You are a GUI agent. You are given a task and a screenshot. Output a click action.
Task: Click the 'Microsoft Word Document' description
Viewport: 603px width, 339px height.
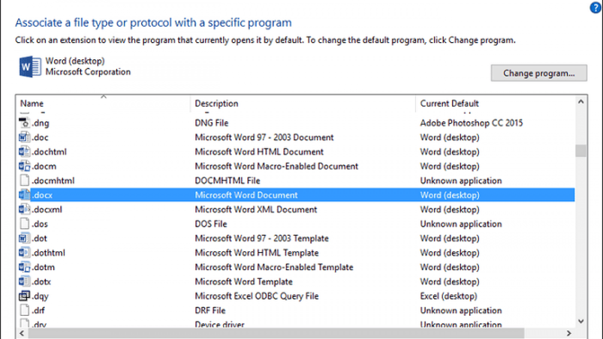pyautogui.click(x=246, y=195)
